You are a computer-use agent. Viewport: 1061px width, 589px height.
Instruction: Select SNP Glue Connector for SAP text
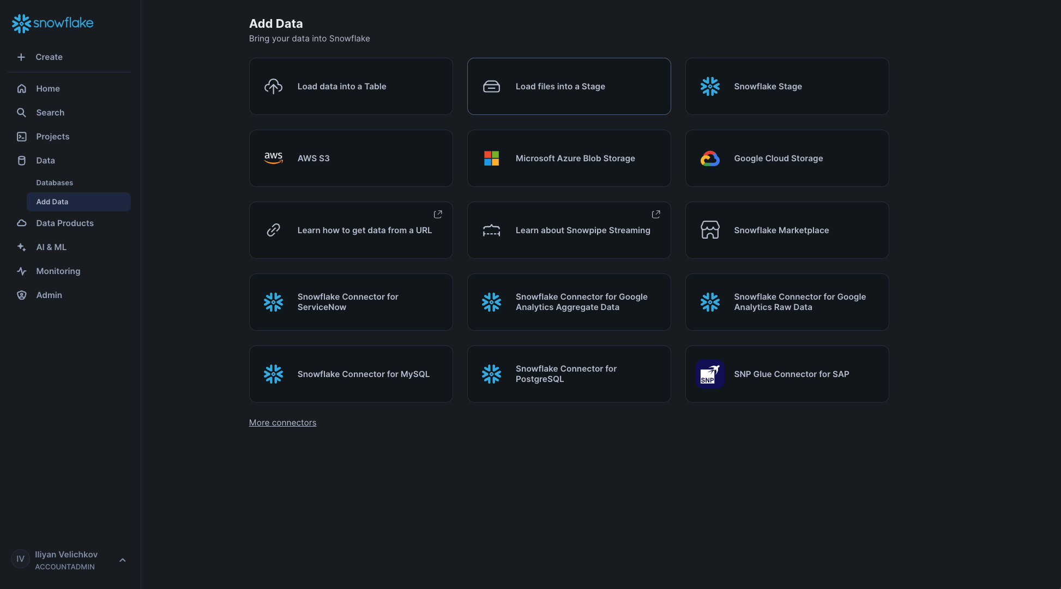(792, 374)
